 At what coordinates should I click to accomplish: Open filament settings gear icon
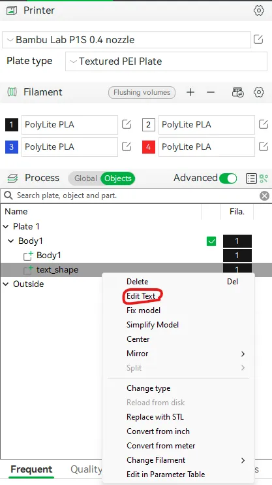259,92
